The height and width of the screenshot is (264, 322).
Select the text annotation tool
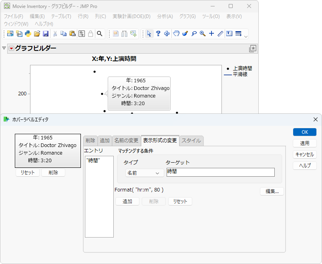(229, 34)
